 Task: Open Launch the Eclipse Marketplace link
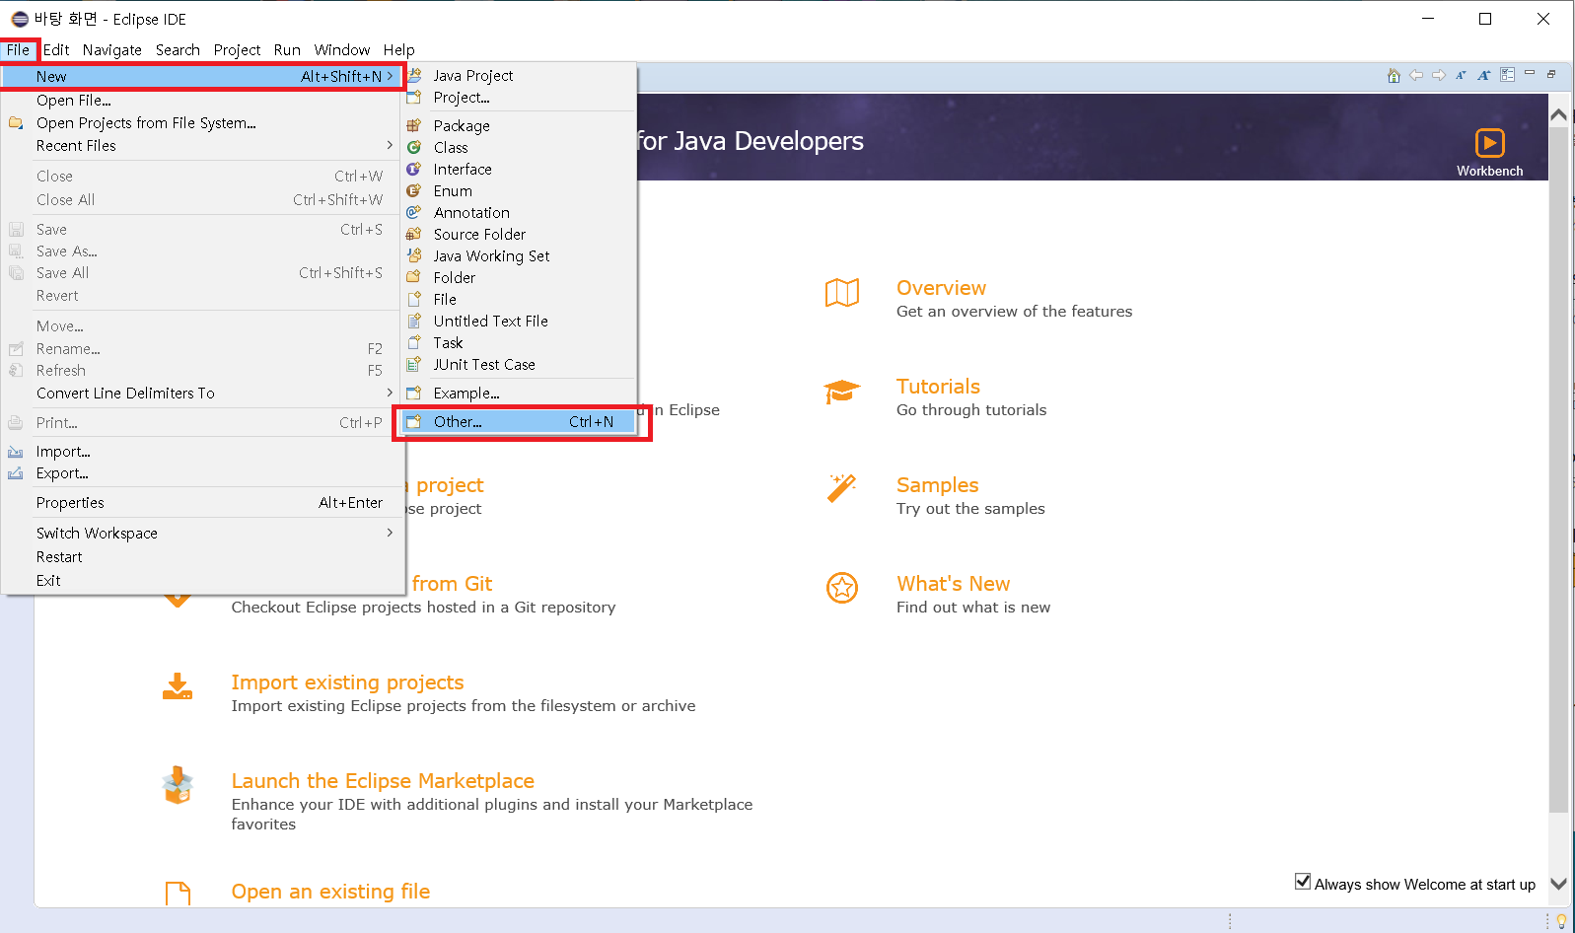click(x=383, y=781)
